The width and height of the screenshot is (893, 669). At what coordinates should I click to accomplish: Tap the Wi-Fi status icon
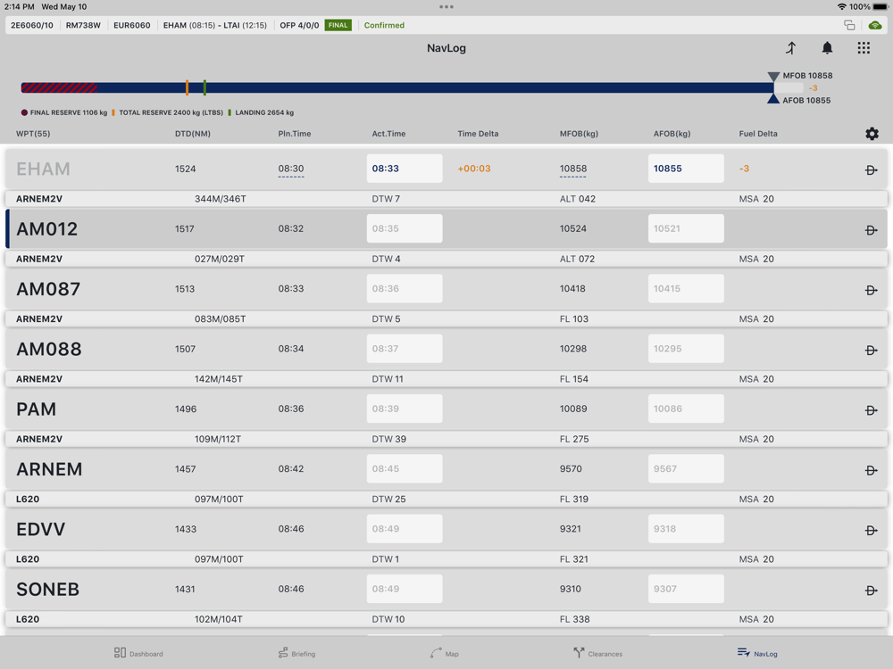(x=841, y=7)
